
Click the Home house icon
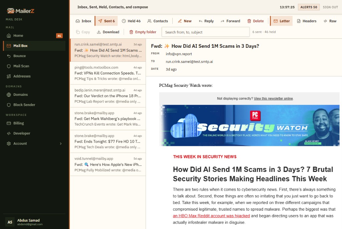pos(9,35)
